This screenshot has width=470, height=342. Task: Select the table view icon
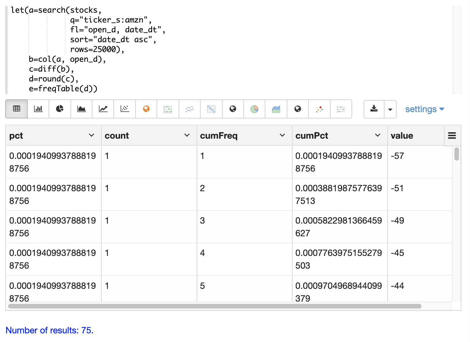(x=16, y=109)
